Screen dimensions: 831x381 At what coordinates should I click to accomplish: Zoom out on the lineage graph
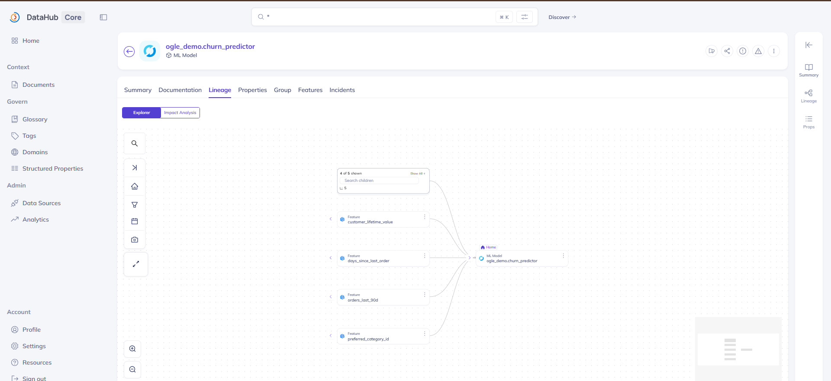tap(132, 369)
